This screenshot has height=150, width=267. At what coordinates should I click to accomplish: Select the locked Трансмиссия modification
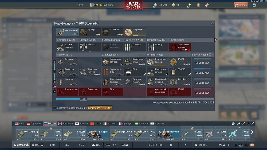pos(68,92)
